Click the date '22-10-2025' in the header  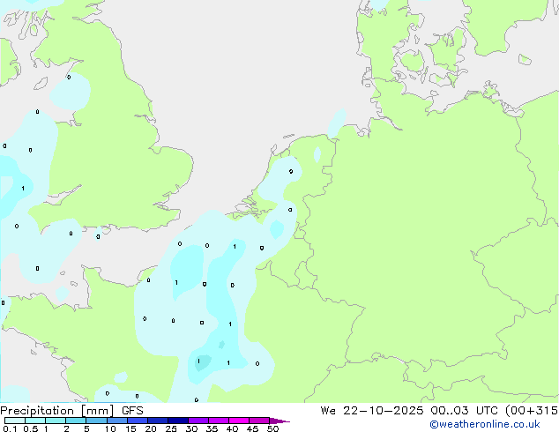(384, 411)
